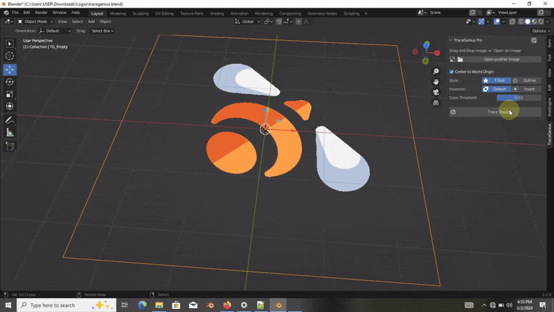Open the pivot point dropdown
The height and width of the screenshot is (312, 554).
point(269,21)
